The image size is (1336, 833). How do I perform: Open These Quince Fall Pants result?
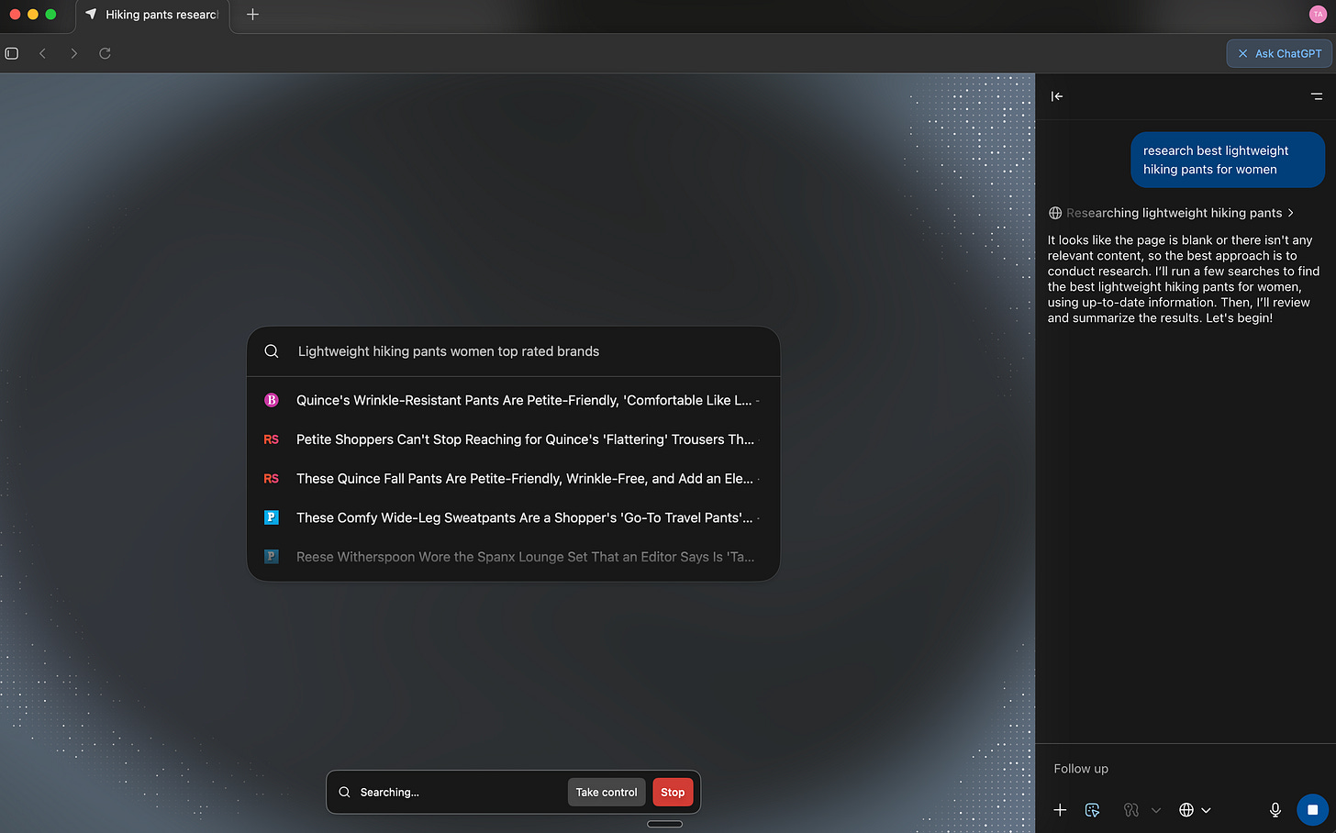[514, 479]
